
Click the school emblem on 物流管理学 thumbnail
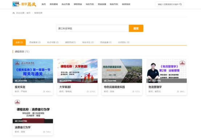182,63
